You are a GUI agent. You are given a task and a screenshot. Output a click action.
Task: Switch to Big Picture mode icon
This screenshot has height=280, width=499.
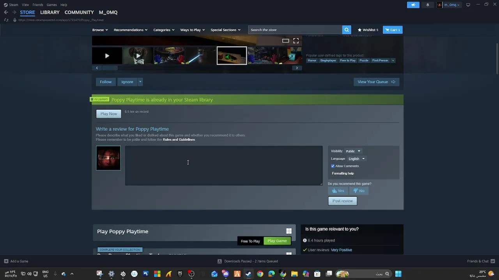coord(468,5)
